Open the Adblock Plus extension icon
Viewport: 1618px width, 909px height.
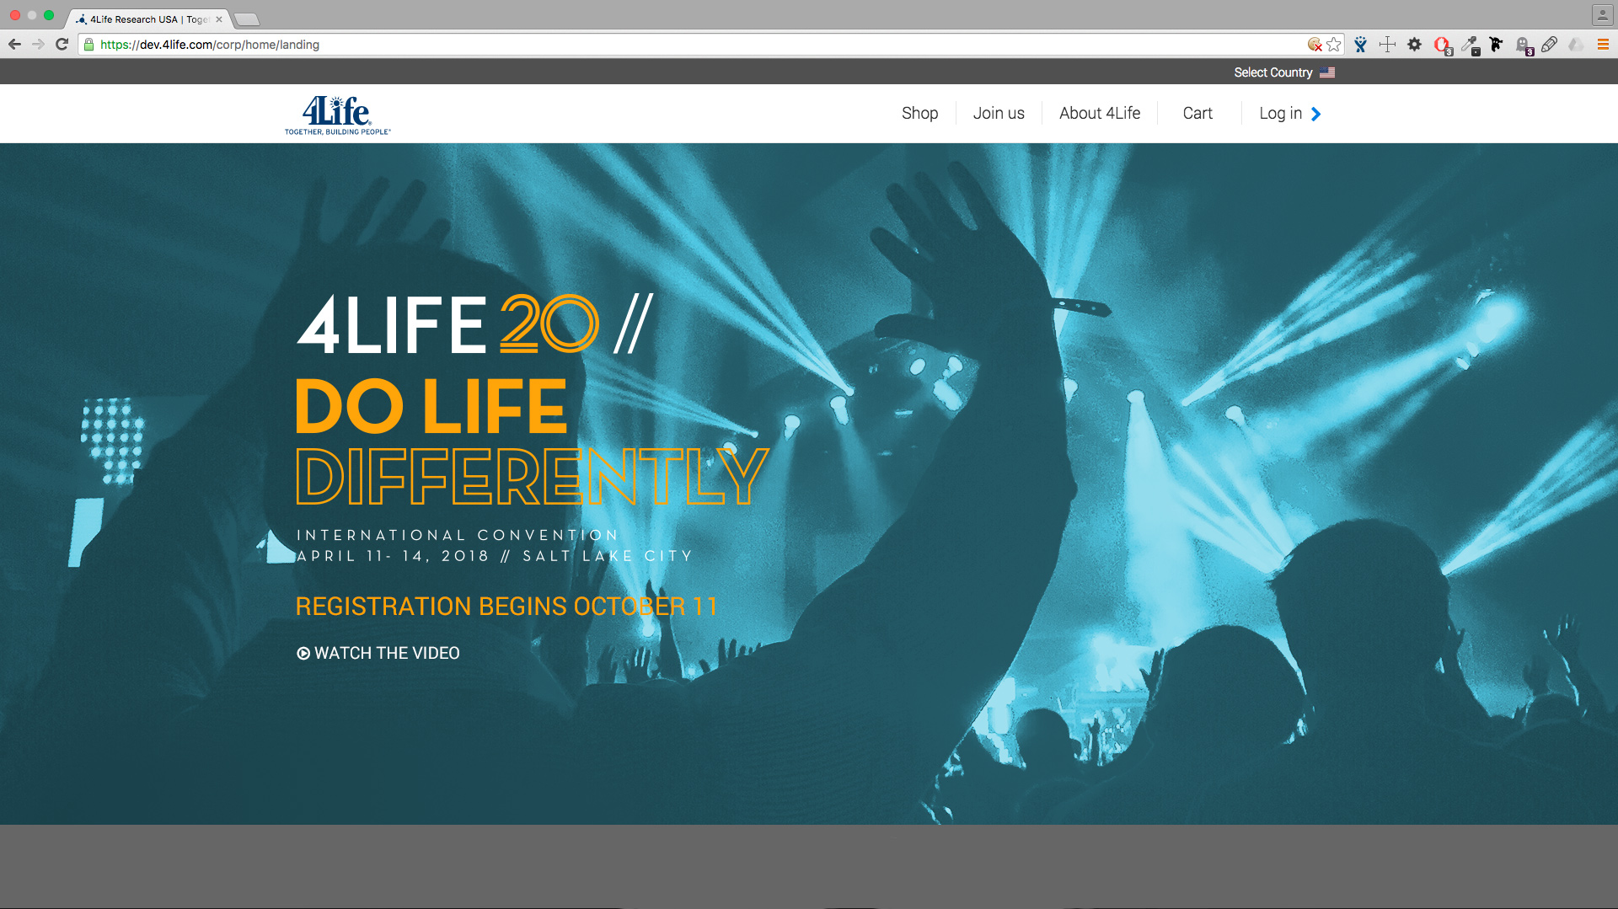click(1443, 45)
